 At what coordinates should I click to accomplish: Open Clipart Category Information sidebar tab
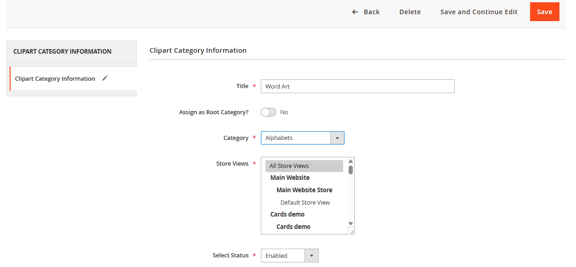[x=55, y=78]
